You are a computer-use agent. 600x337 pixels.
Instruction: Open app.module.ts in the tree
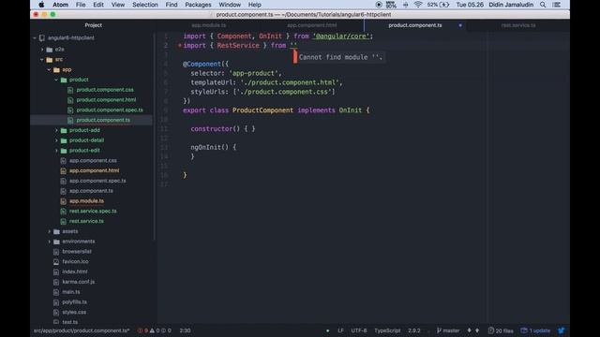[x=86, y=201]
